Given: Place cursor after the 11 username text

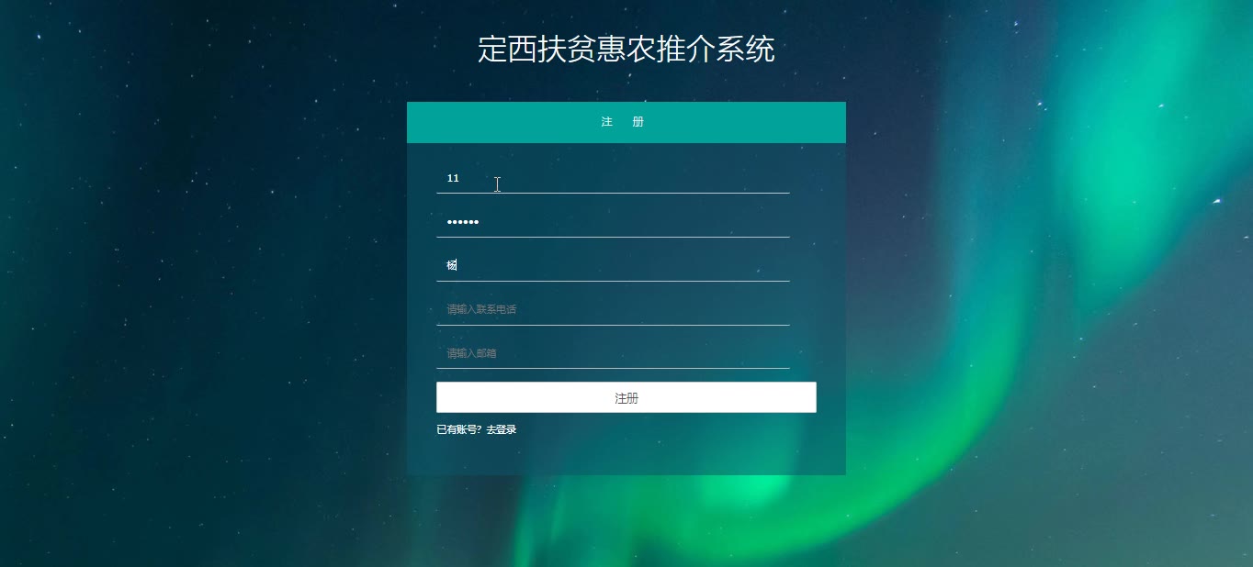Looking at the screenshot, I should pyautogui.click(x=460, y=178).
